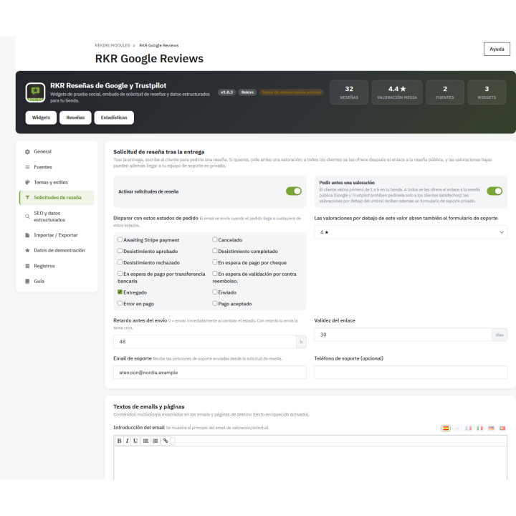Click the Importar / Exportar file icon

click(x=27, y=235)
